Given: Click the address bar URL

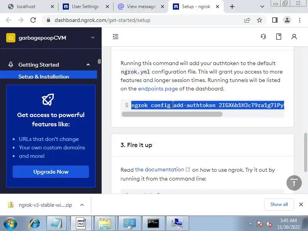Looking at the screenshot, I should coord(102,20).
